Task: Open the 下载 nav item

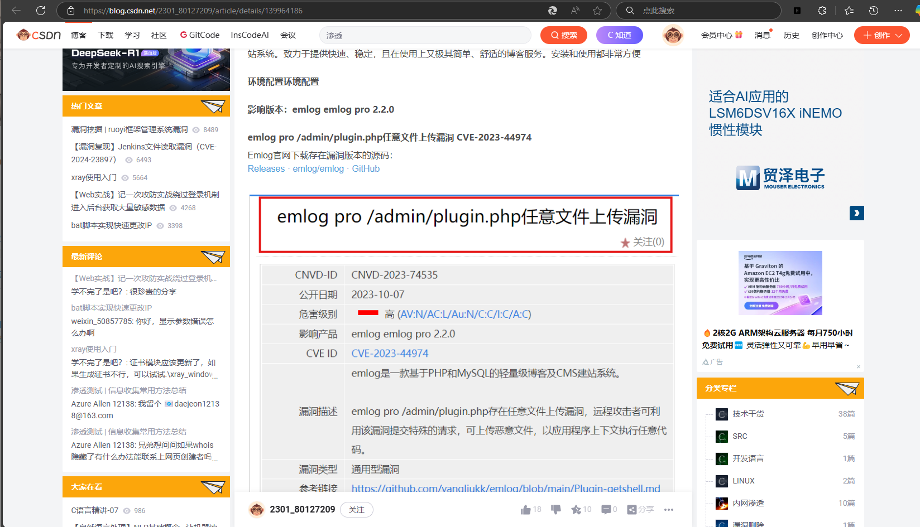Action: click(x=106, y=35)
